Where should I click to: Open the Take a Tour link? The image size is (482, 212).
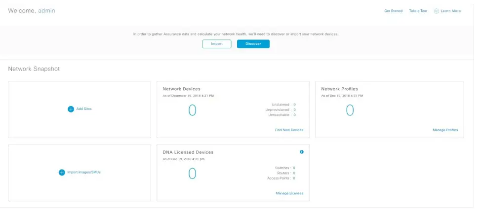[418, 11]
